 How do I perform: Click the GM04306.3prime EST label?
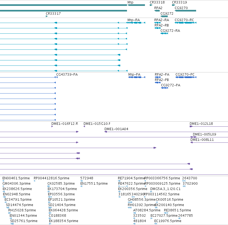(16, 184)
